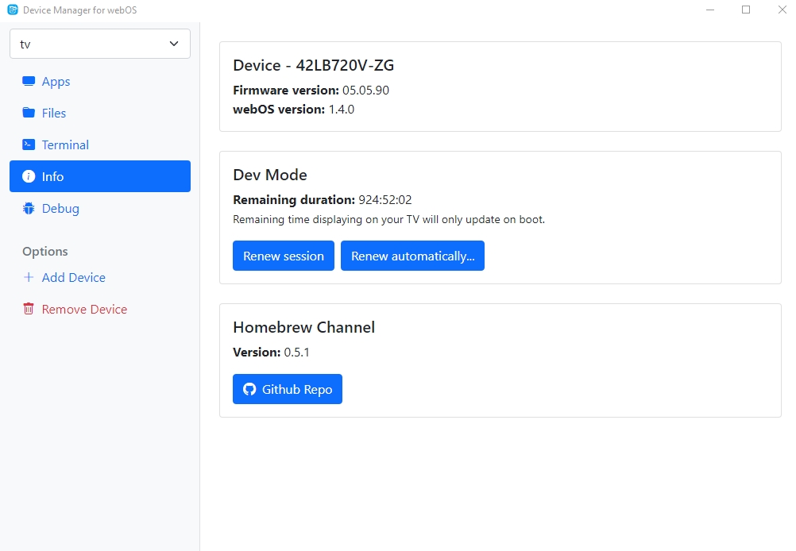Navigate to the Debug section
796x551 pixels.
(x=60, y=208)
